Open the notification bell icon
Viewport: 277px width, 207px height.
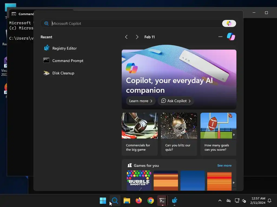(x=269, y=201)
